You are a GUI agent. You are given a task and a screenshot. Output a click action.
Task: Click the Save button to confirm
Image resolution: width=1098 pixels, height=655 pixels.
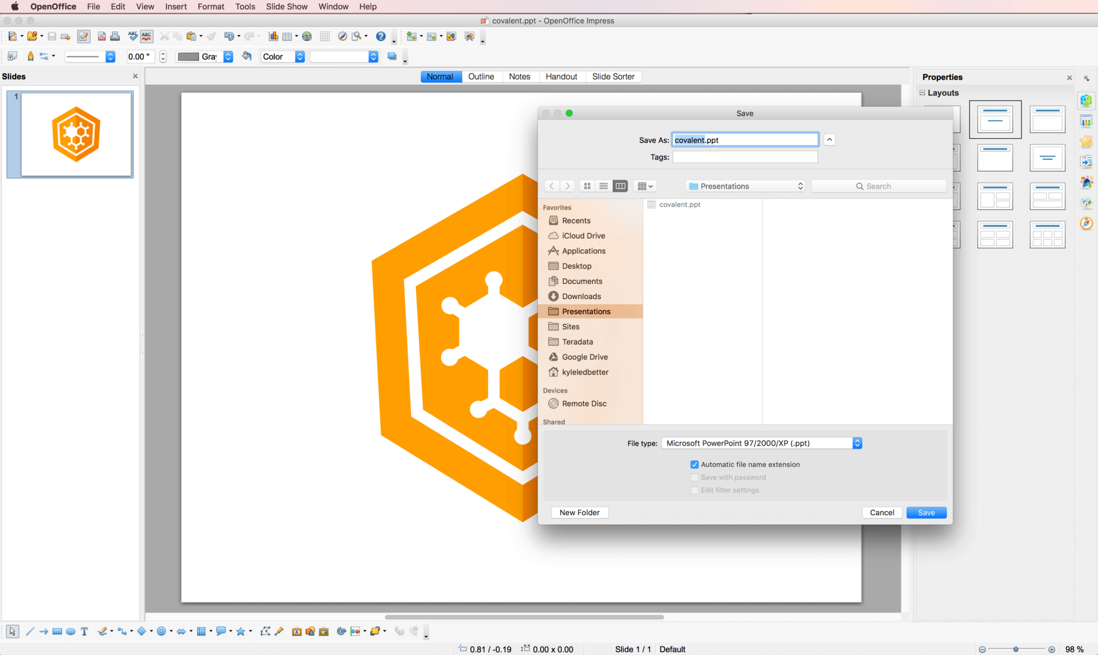click(926, 512)
